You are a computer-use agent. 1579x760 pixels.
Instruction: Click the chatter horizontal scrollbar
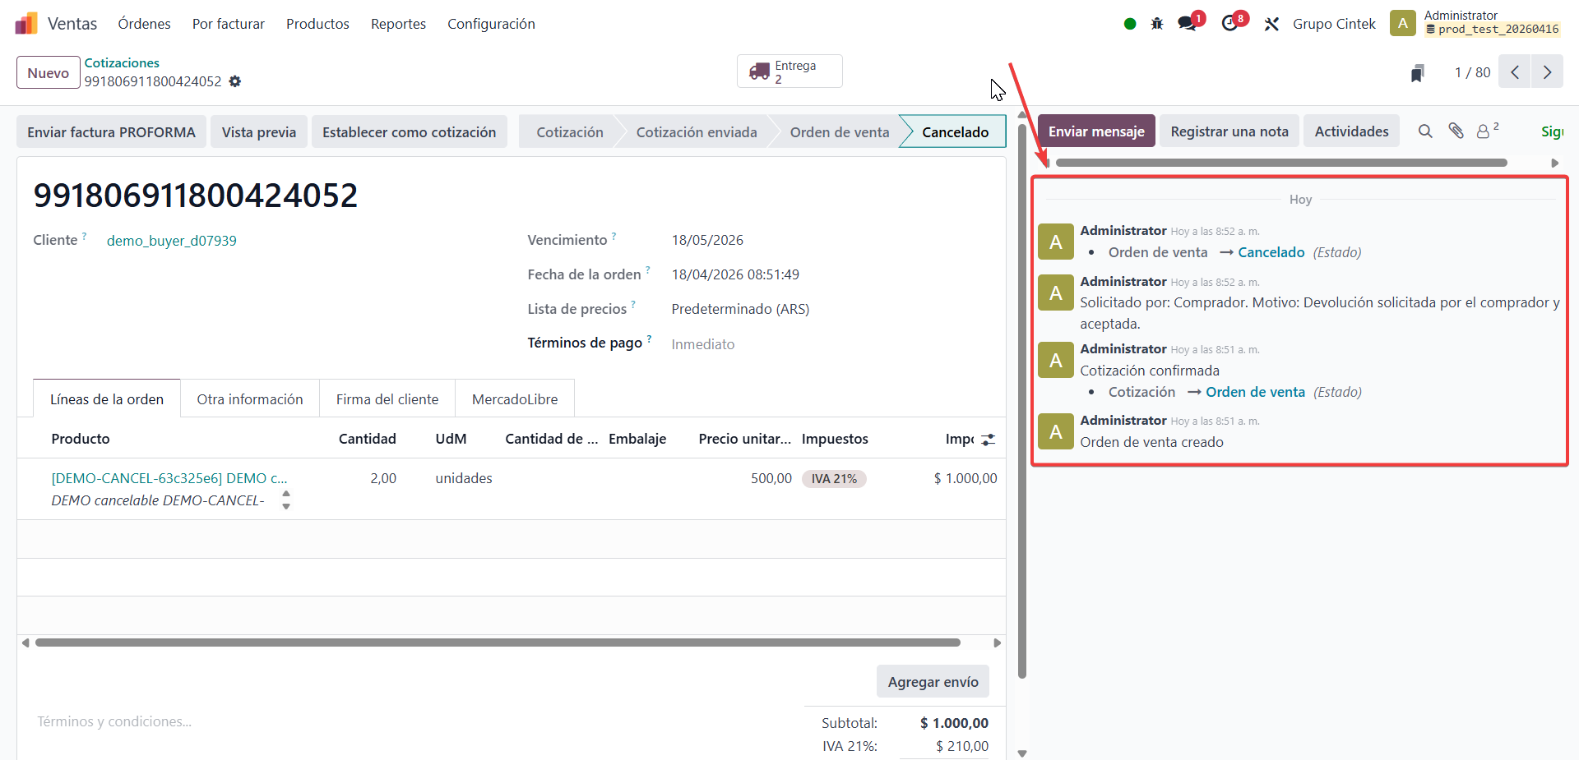(x=1281, y=163)
